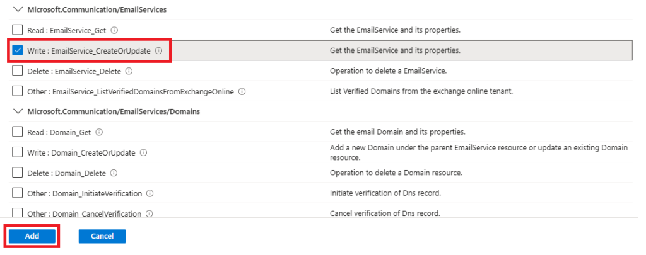Collapse the Microsoft.Communication/EmailServices/Domains group
The image size is (646, 255).
tap(17, 111)
